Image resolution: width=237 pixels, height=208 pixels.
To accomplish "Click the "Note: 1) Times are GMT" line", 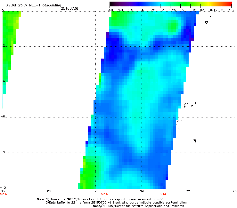I will (x=100, y=199).
